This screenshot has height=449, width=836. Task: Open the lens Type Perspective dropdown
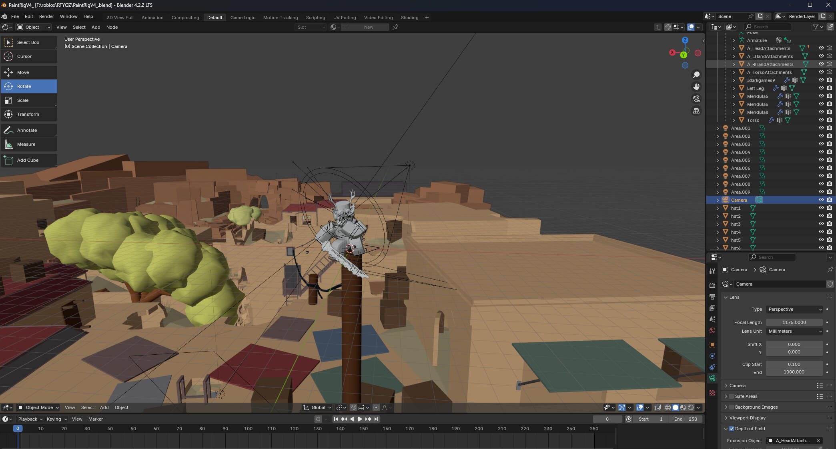tap(794, 309)
